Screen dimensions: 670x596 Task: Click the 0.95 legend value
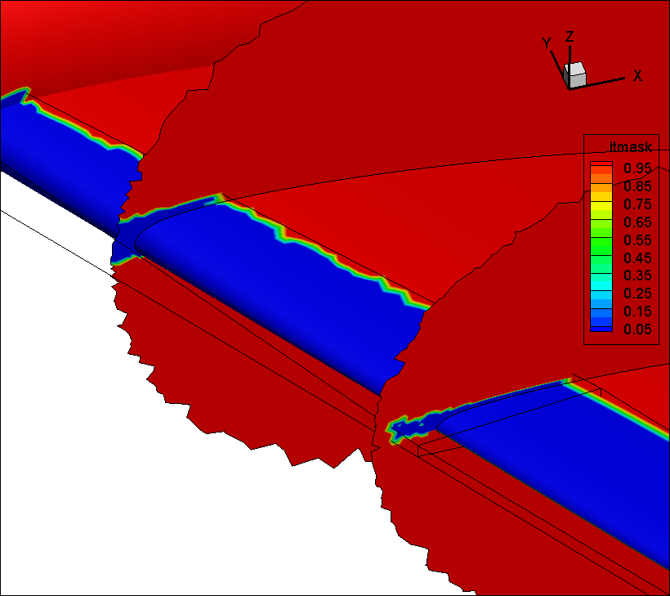point(637,168)
